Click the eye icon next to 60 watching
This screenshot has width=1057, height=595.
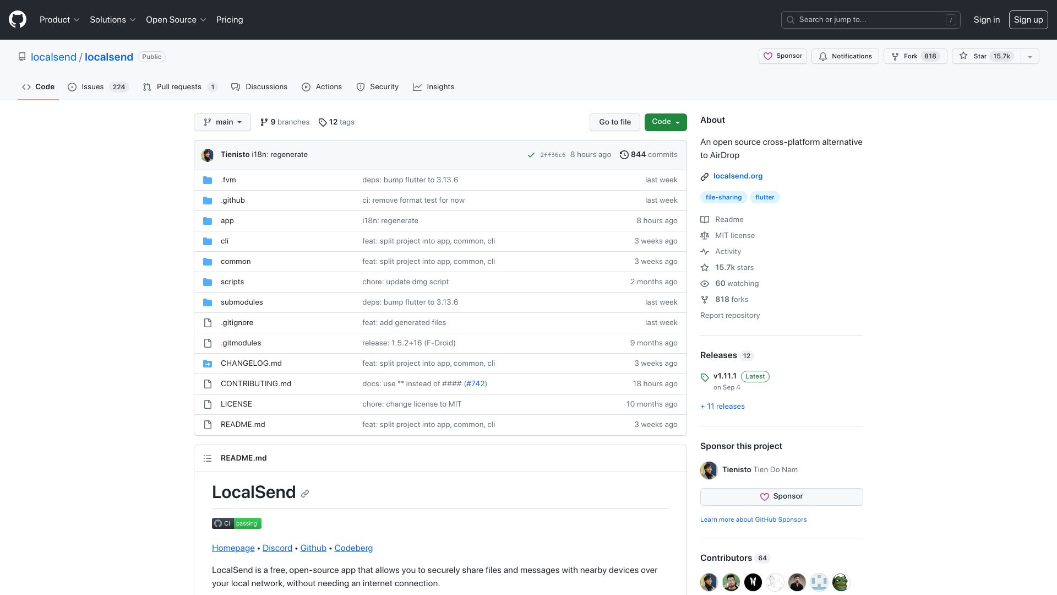click(705, 284)
